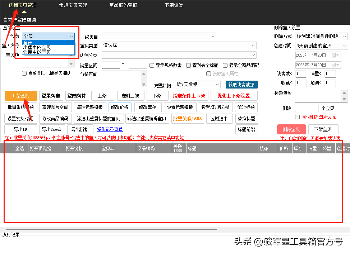Click the 区域选中 button
The image size is (350, 253).
tap(220, 119)
